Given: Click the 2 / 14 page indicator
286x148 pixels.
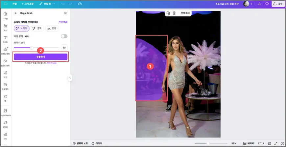Looking at the screenshot, I should pos(261,143).
